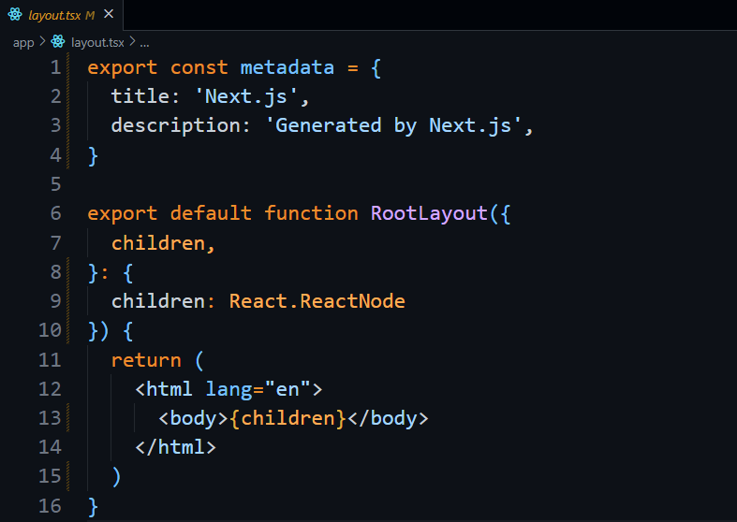Click the React icon in the breadcrumb
The height and width of the screenshot is (522, 737).
(58, 42)
